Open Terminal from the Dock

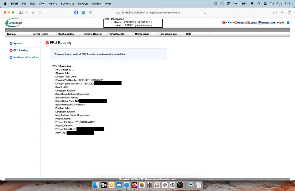[180, 185]
